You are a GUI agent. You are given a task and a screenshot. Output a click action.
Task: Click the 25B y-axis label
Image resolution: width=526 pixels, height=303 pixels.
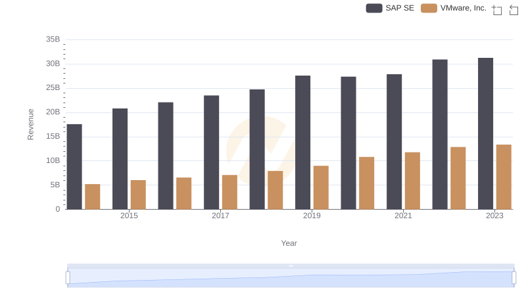(53, 88)
